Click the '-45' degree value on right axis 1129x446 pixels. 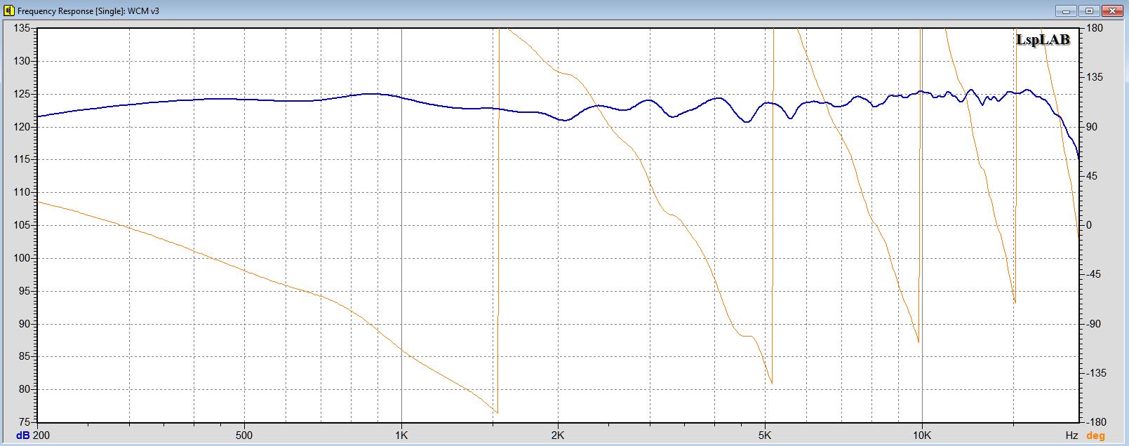tap(1093, 274)
